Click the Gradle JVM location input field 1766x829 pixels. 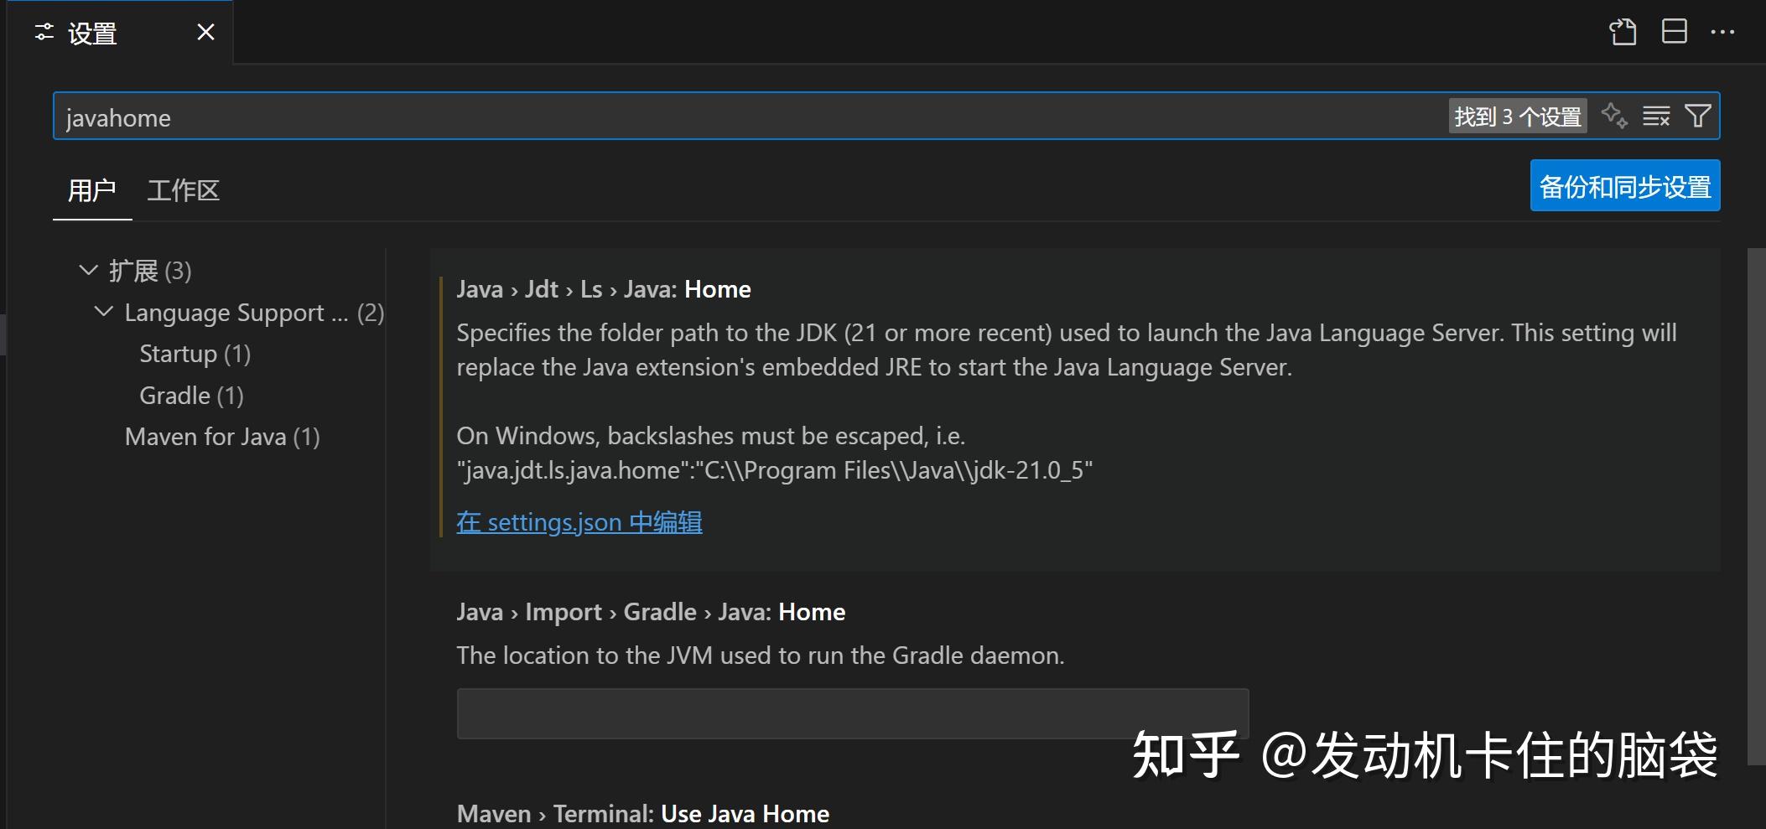pos(852,713)
